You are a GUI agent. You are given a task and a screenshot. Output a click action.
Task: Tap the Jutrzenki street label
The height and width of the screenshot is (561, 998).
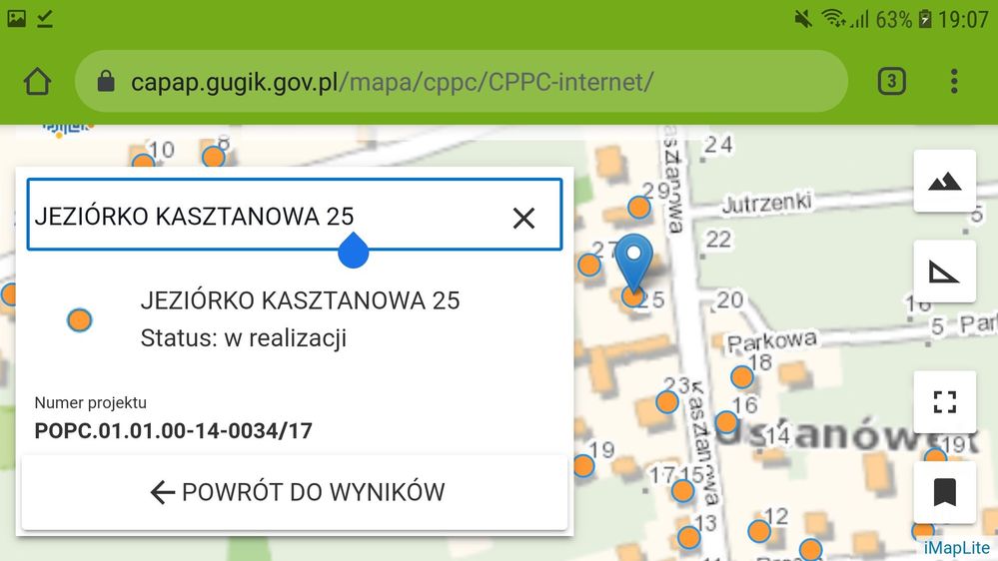click(x=767, y=203)
